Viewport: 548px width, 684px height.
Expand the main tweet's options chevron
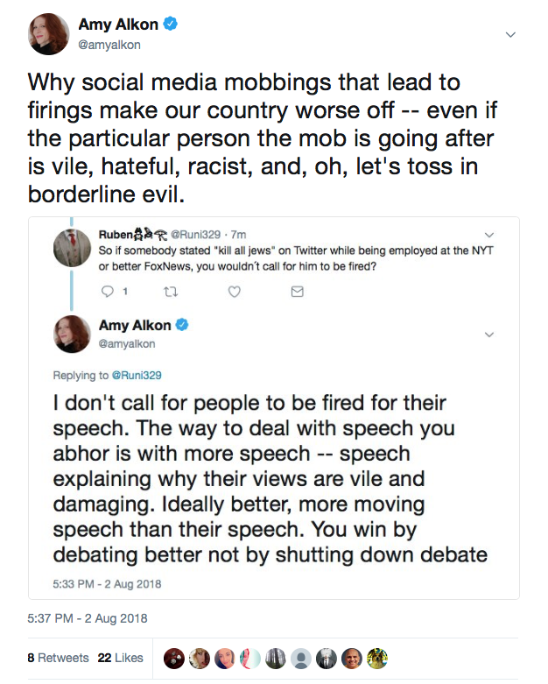pyautogui.click(x=512, y=35)
